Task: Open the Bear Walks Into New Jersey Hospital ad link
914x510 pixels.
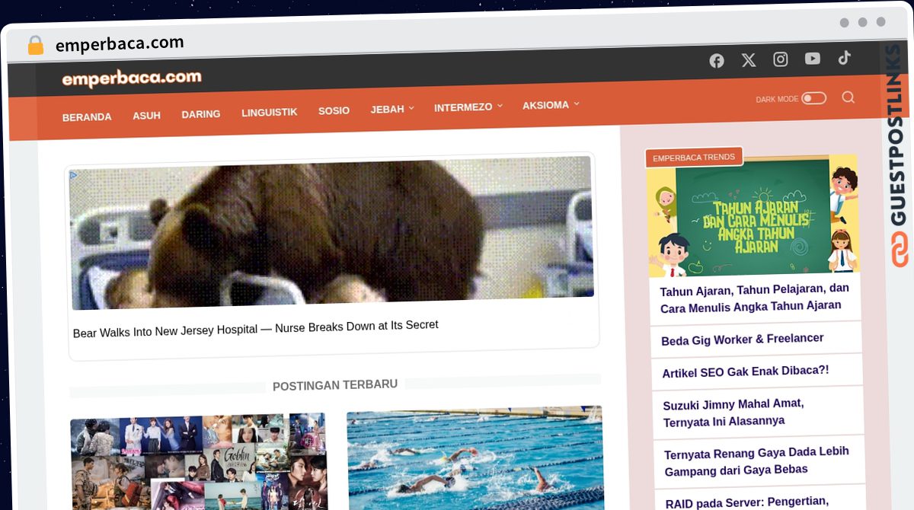Action: click(256, 330)
